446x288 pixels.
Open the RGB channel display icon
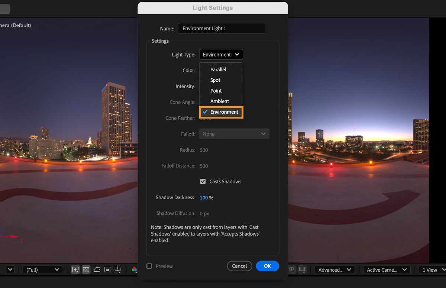click(134, 270)
